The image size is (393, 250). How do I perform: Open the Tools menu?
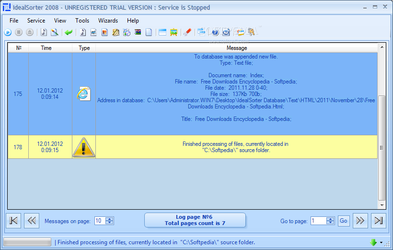pyautogui.click(x=82, y=21)
